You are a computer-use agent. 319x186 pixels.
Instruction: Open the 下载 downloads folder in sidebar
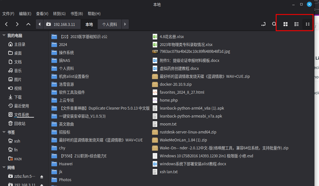[x=16, y=97]
